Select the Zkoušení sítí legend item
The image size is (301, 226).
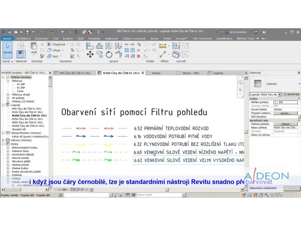(19, 129)
